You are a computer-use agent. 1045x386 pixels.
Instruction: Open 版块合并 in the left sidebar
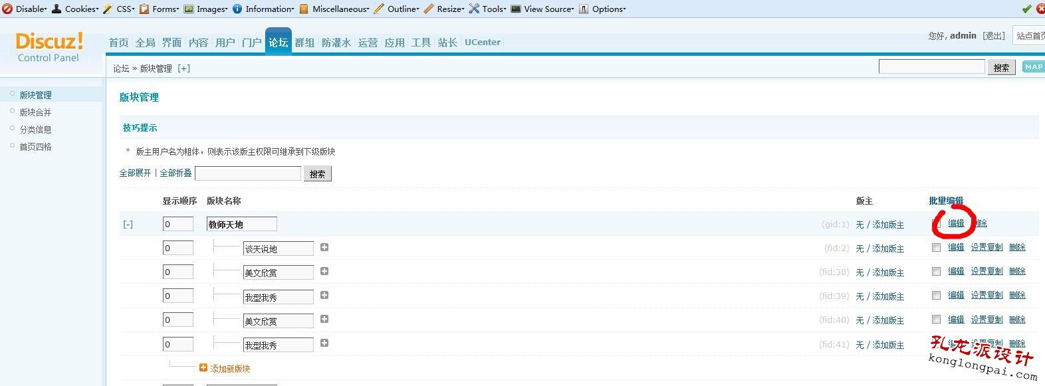(35, 112)
